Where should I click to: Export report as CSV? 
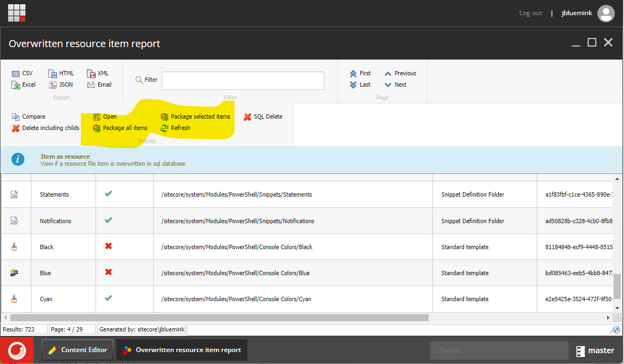22,74
